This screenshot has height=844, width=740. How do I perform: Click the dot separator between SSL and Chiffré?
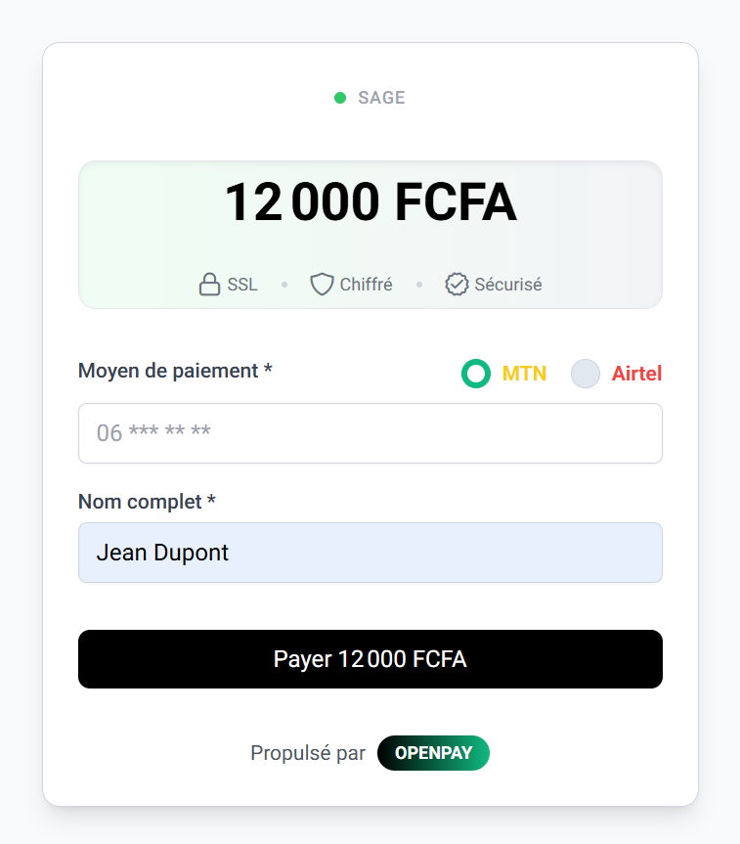pyautogui.click(x=284, y=284)
